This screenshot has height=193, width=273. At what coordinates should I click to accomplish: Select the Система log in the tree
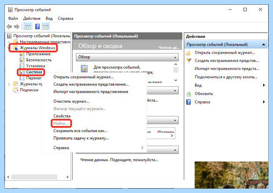coord(34,72)
